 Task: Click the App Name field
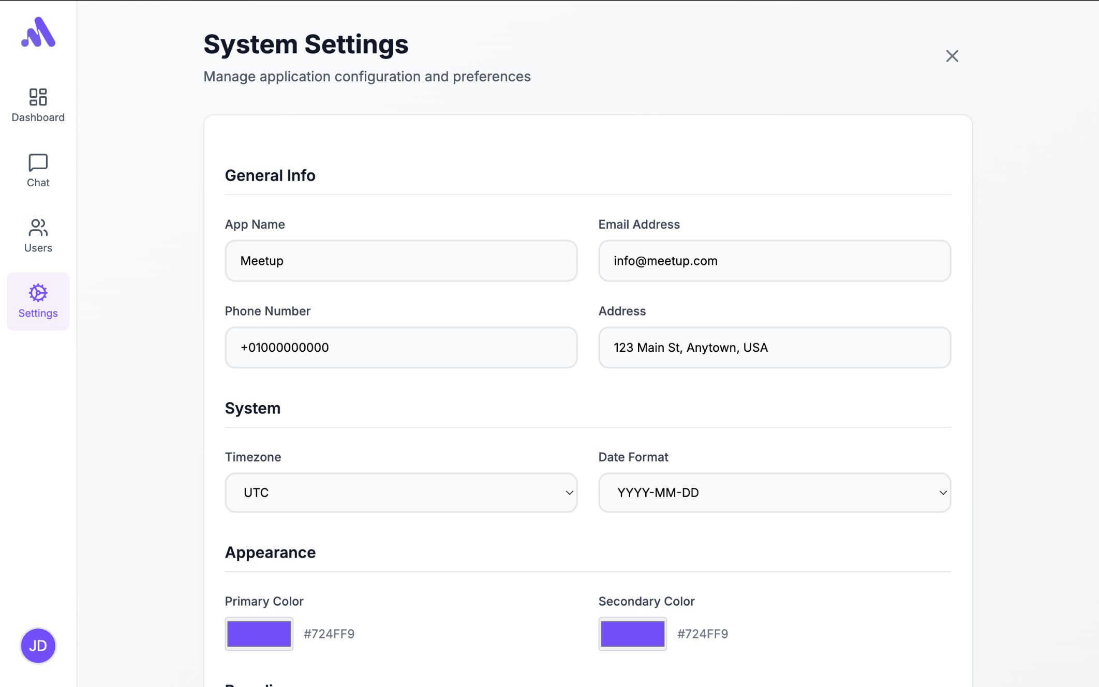[x=400, y=261]
